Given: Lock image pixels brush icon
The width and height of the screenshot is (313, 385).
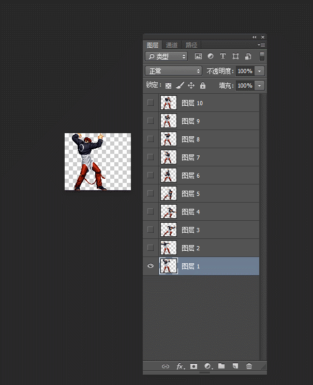Looking at the screenshot, I should [180, 85].
